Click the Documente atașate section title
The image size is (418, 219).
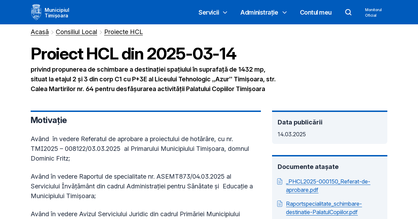[308, 167]
